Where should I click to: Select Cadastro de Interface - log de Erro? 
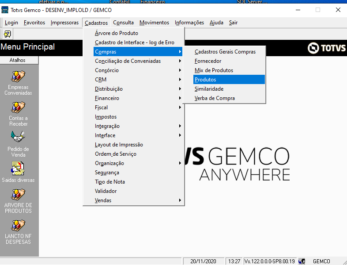(133, 42)
